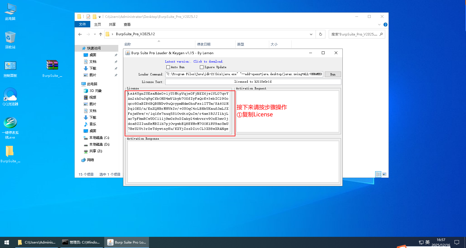Enable the Auto Run checkbox

168,67
